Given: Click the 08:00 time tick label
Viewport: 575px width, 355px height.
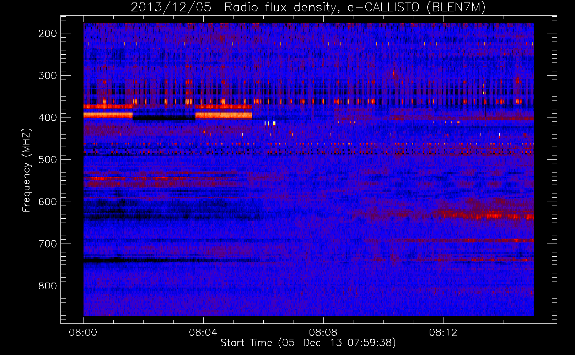Looking at the screenshot, I should pos(83,333).
